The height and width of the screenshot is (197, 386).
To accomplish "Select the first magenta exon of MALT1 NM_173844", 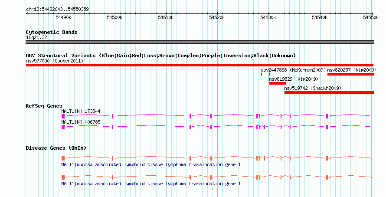I will (x=63, y=116).
